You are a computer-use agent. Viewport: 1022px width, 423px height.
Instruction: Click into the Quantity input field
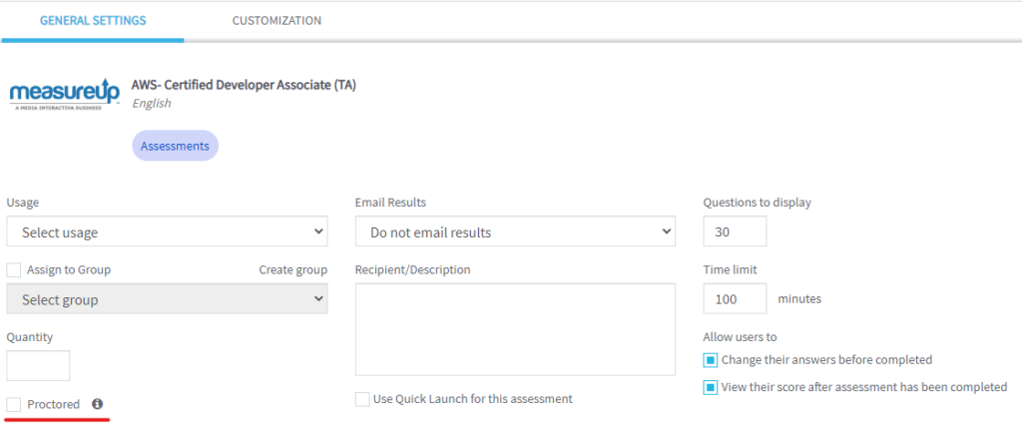pos(38,366)
